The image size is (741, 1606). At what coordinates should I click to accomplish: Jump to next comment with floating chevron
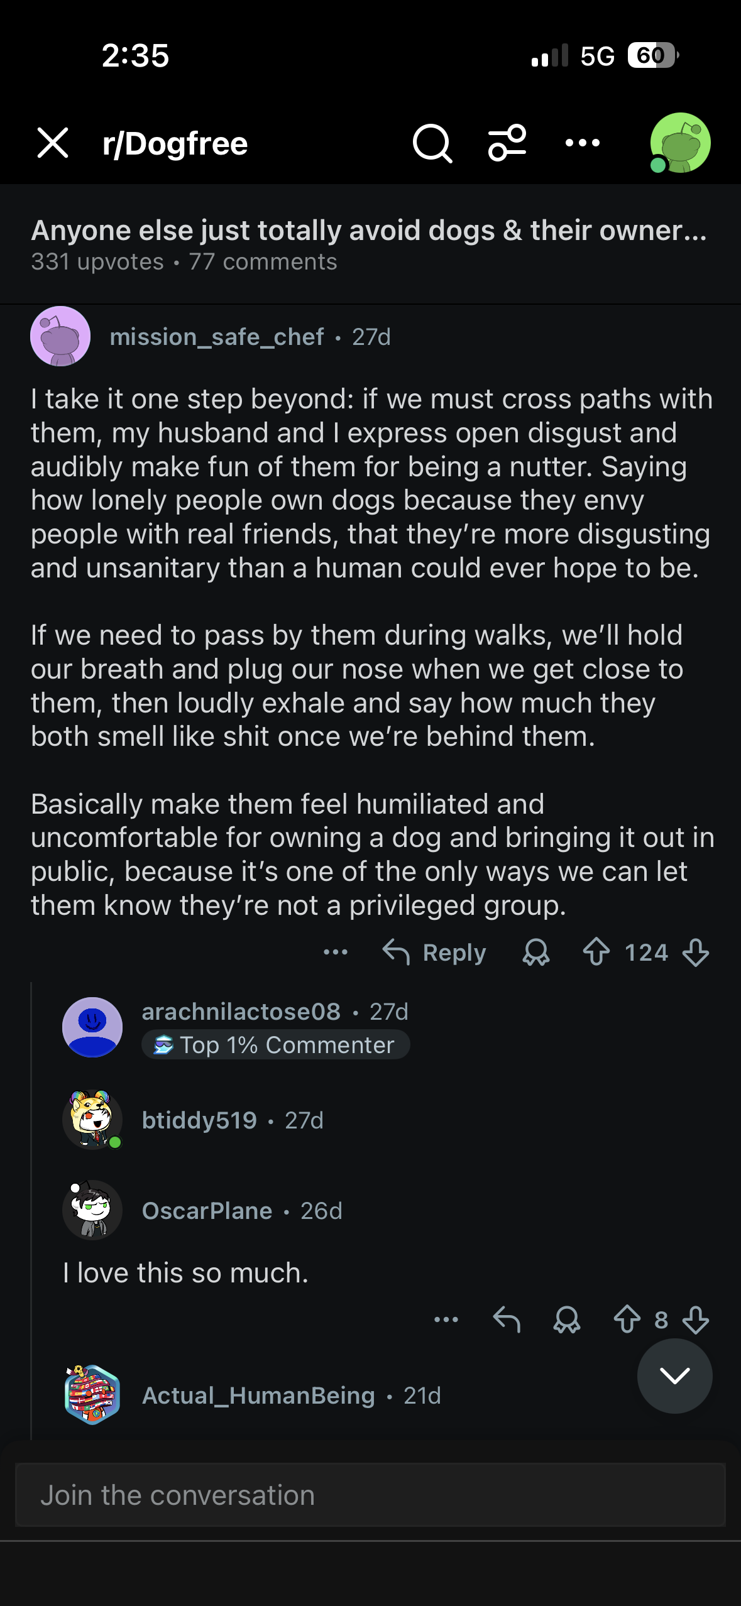(674, 1376)
